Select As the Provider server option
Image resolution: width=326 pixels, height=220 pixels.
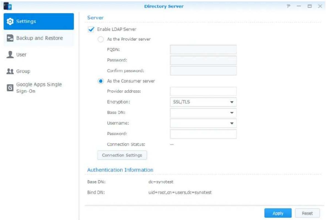coord(100,39)
